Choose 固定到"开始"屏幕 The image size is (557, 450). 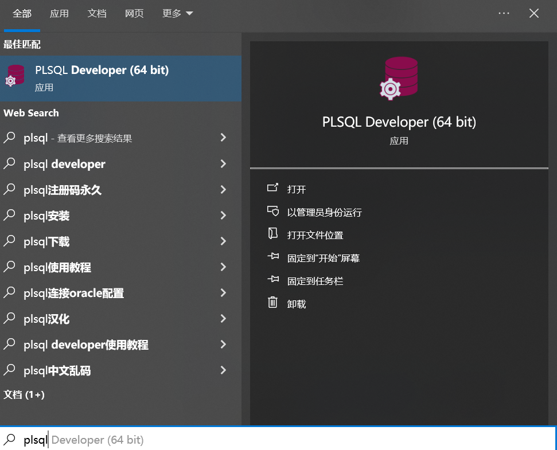324,259
